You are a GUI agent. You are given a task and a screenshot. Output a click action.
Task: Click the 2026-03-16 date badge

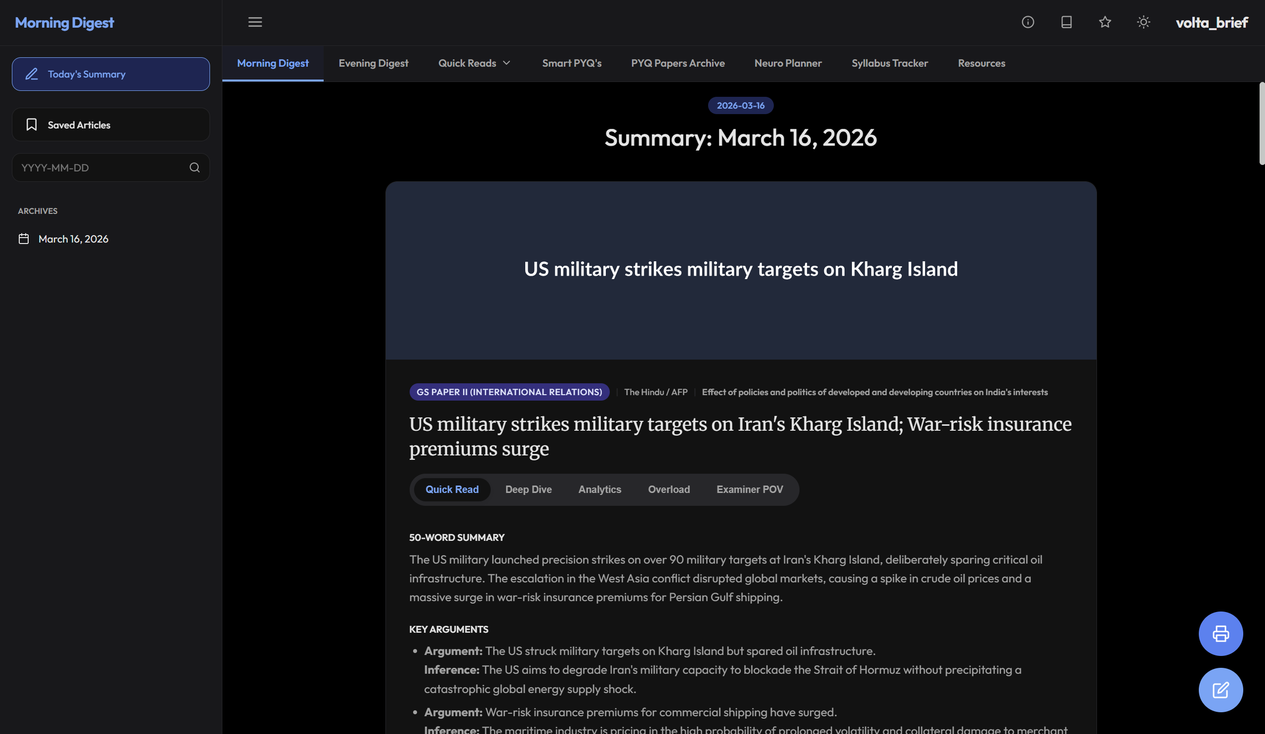740,105
